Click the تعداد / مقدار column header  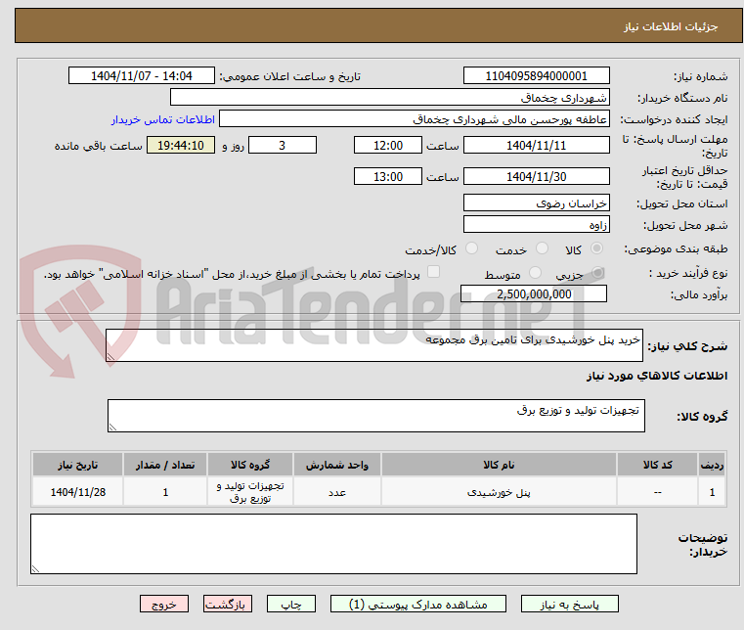point(165,465)
